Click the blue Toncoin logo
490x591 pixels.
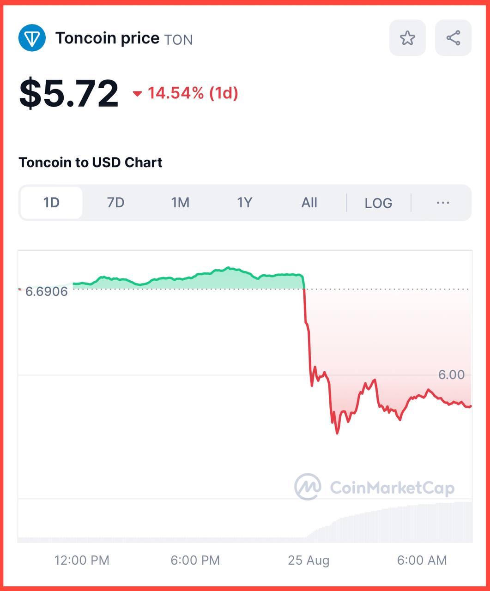click(32, 38)
